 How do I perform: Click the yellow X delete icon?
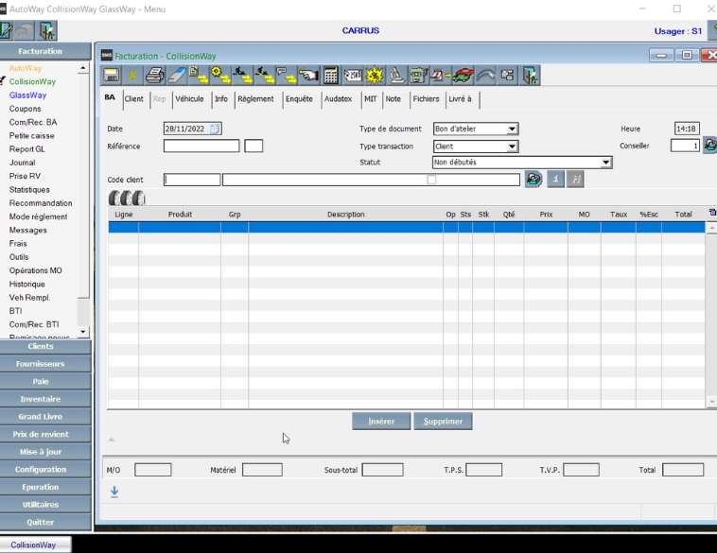click(x=132, y=75)
